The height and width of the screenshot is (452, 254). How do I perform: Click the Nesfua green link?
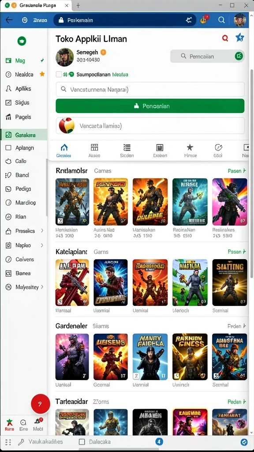(120, 74)
